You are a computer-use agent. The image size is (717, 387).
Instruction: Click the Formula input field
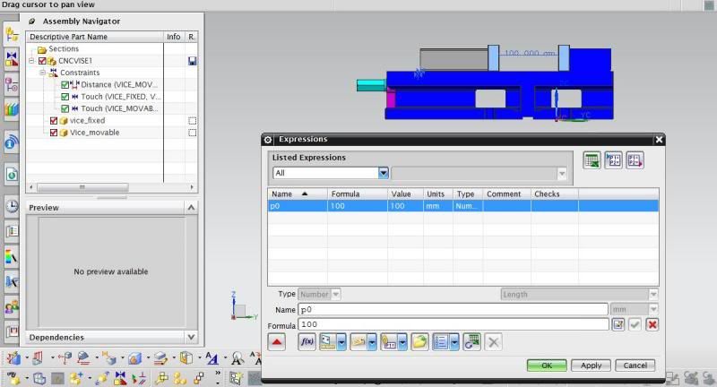click(x=453, y=324)
